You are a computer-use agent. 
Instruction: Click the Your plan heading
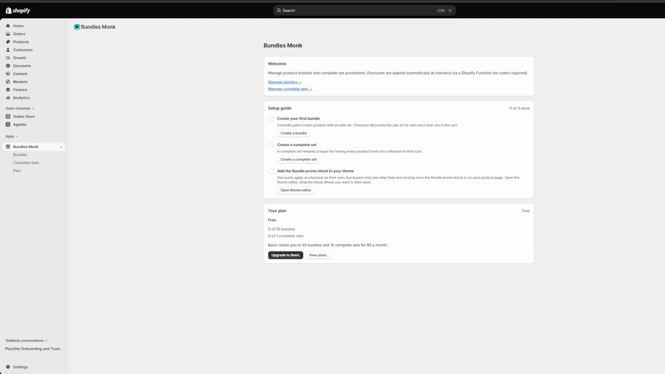pos(277,211)
